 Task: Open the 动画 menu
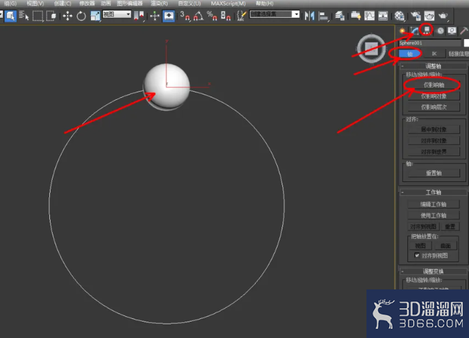pos(106,3)
